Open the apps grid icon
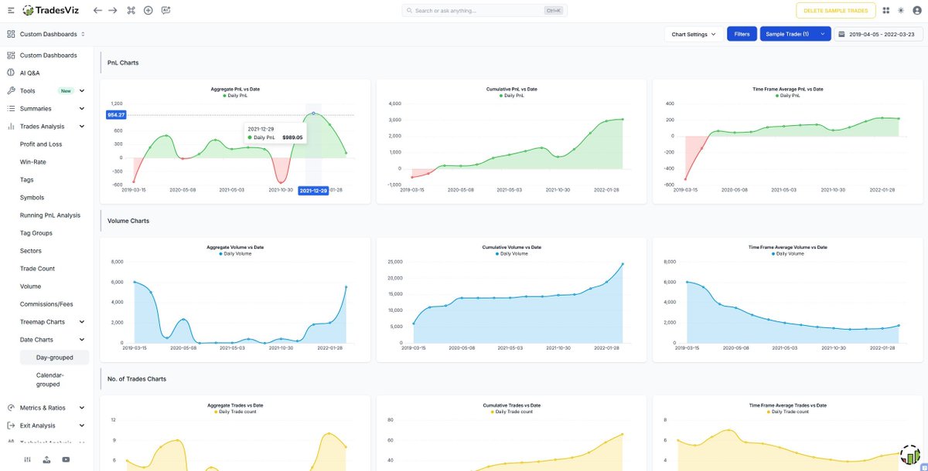The image size is (928, 471). pos(885,11)
